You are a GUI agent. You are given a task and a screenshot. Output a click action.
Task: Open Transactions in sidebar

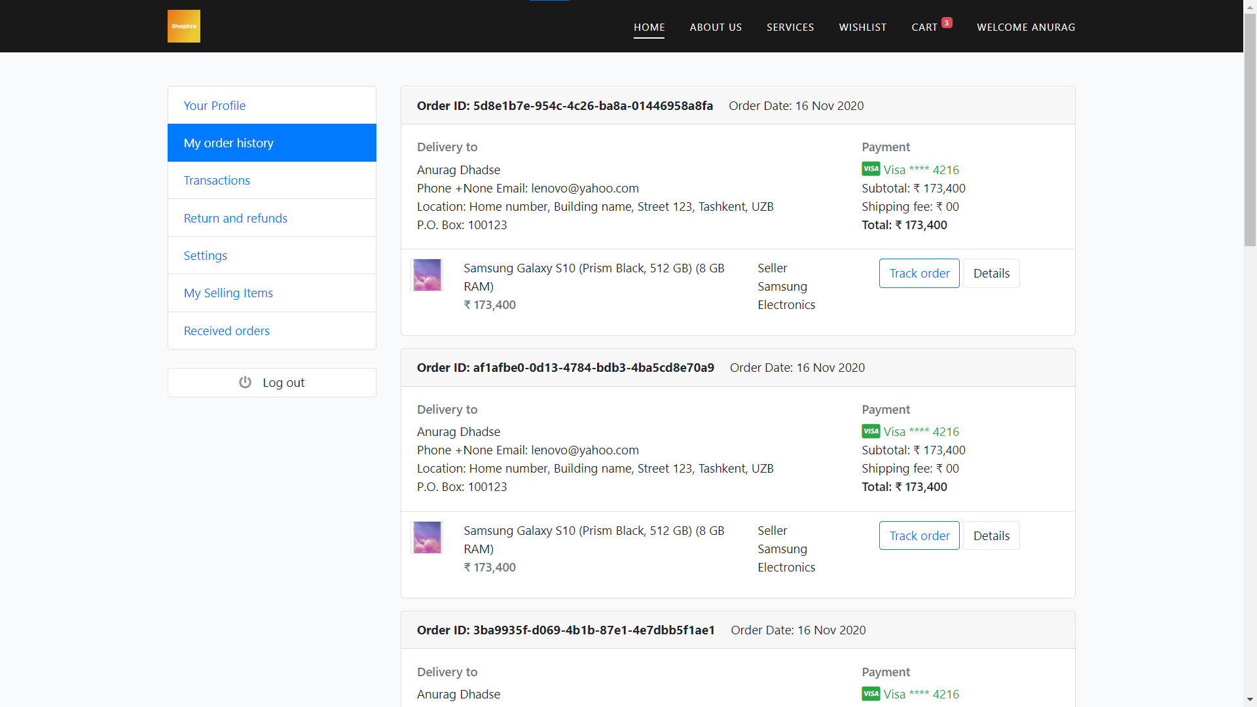coord(217,181)
